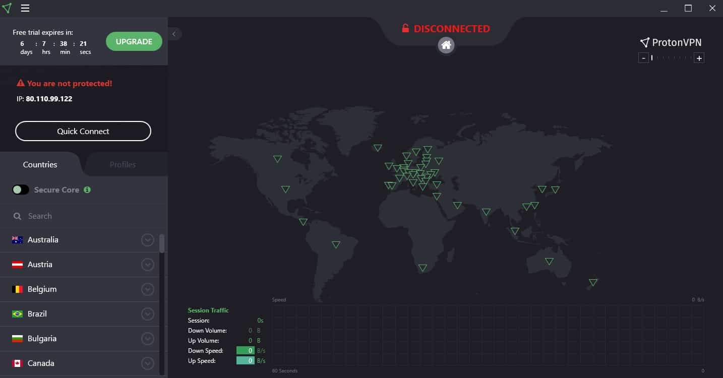Image resolution: width=723 pixels, height=378 pixels.
Task: Click the Bulgaria flag icon
Action: click(x=18, y=339)
